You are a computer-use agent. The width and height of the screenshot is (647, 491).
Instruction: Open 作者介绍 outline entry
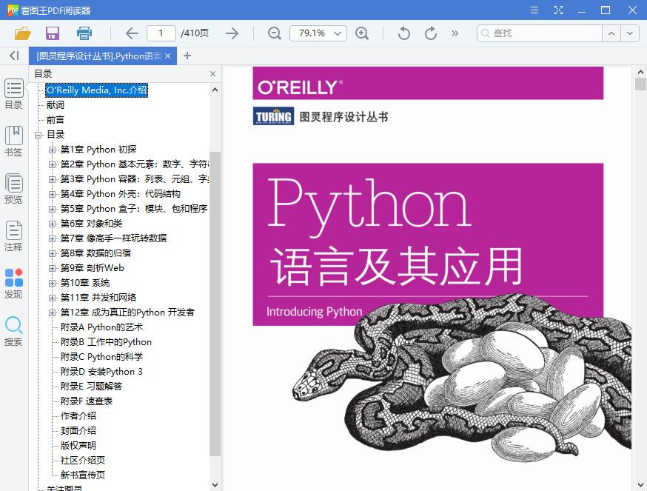78,416
